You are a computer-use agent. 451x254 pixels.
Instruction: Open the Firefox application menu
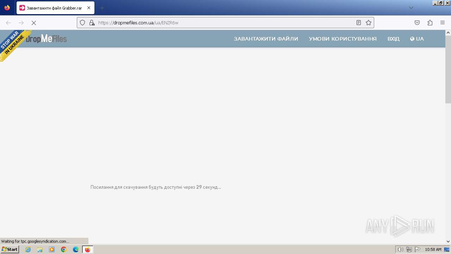pyautogui.click(x=443, y=23)
